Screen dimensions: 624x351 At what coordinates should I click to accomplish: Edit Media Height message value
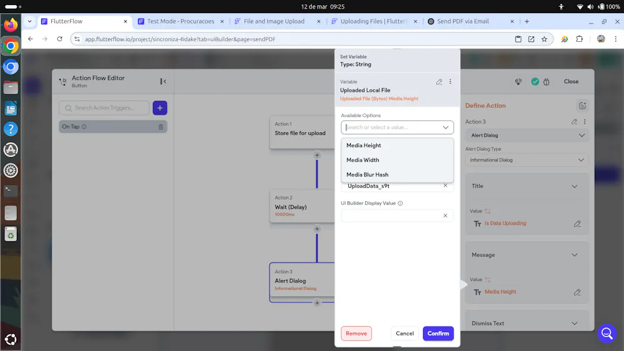pos(577,292)
